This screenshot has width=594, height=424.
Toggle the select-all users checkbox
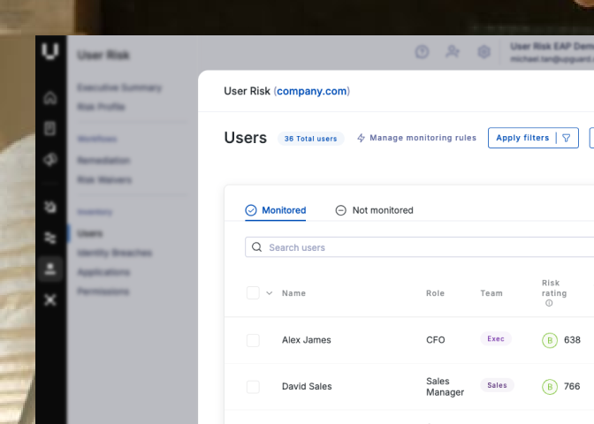(x=253, y=293)
